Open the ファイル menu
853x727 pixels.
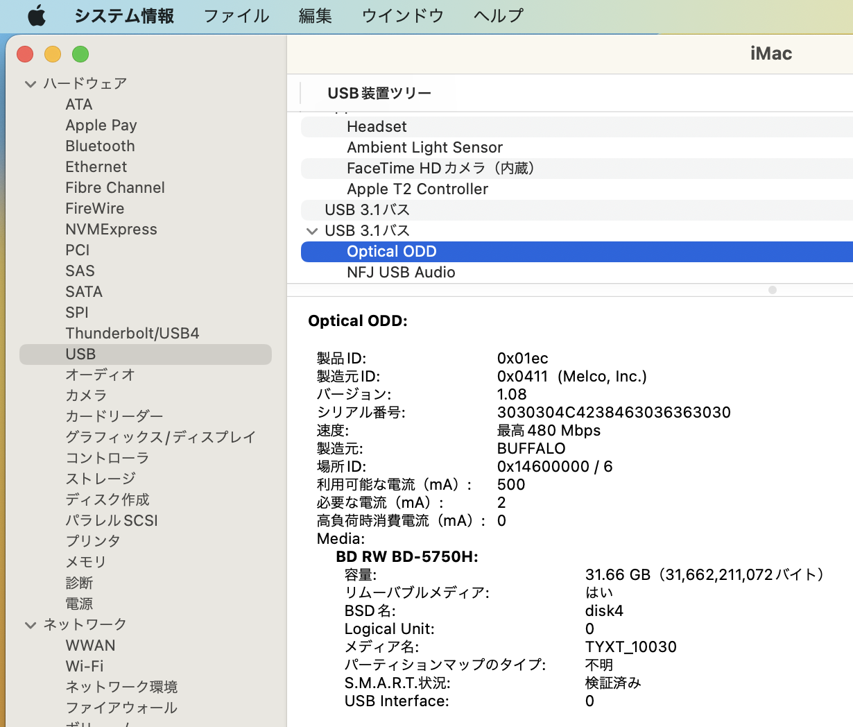point(236,15)
